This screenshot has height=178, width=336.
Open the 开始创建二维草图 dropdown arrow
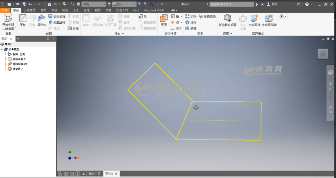click(16, 27)
